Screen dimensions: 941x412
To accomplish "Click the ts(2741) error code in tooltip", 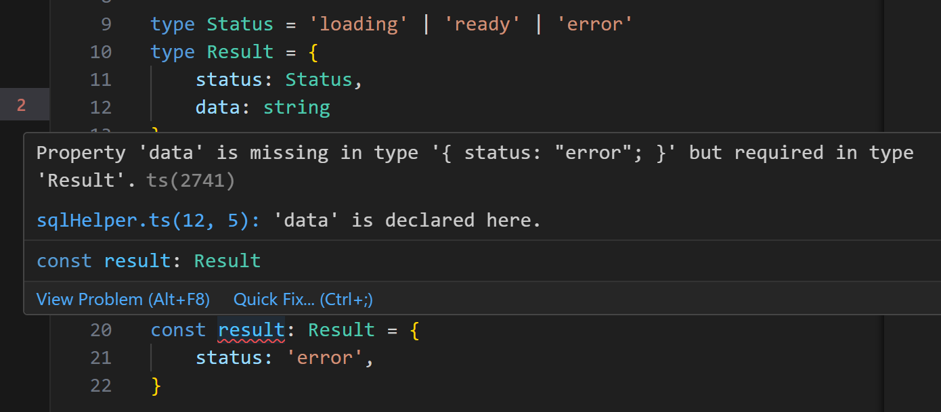I will pyautogui.click(x=190, y=181).
